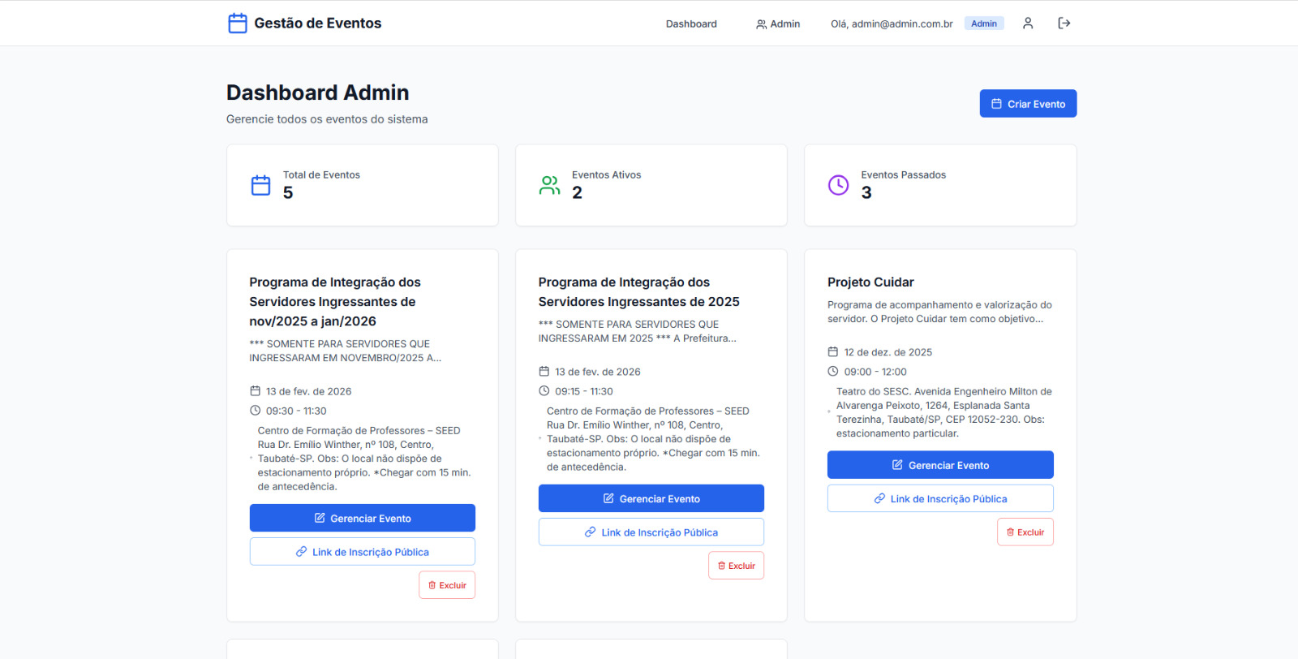This screenshot has height=659, width=1298.
Task: Click the Gestão de Eventos calendar logo
Action: pyautogui.click(x=237, y=24)
